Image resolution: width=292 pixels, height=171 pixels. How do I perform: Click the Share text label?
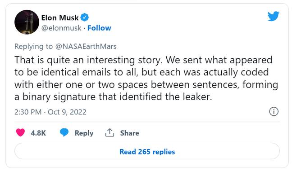(130, 133)
